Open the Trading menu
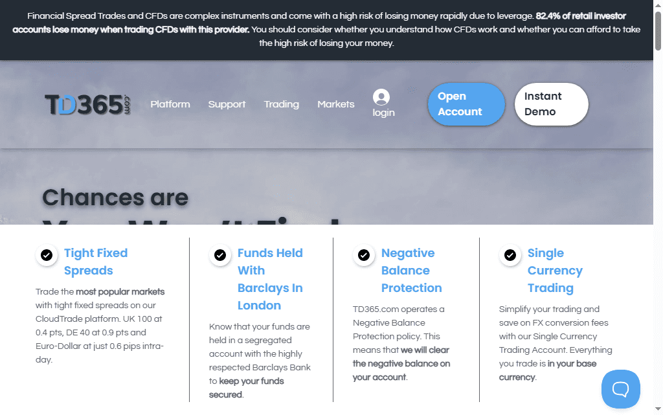 click(x=281, y=104)
